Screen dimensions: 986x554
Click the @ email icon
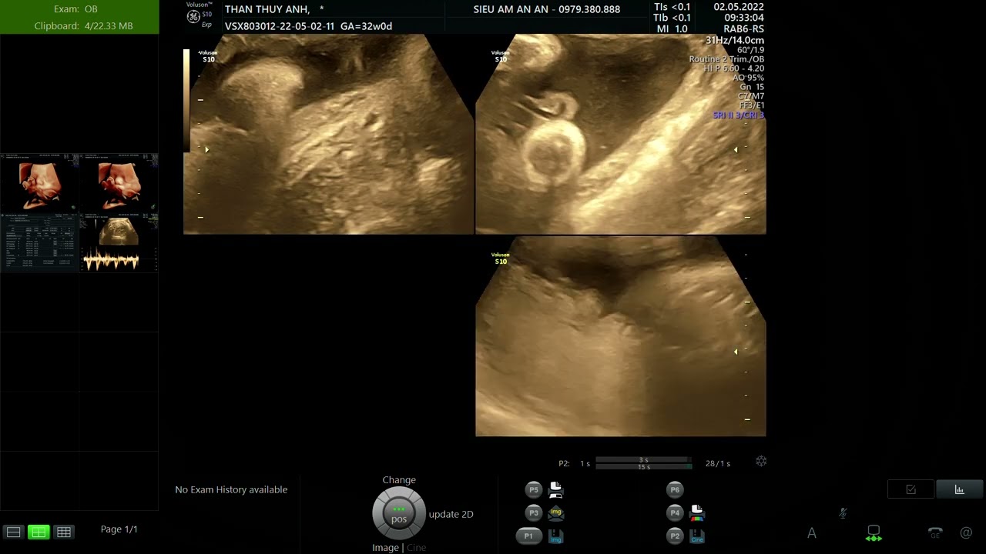tap(966, 532)
